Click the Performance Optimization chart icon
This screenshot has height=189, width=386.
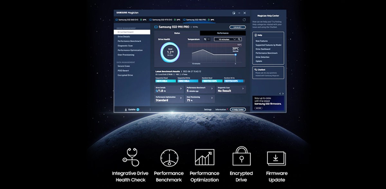point(205,157)
